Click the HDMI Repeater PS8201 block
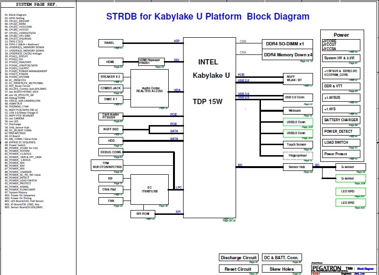 pos(152,62)
